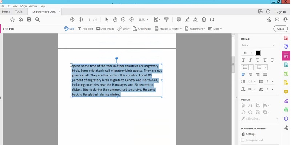Activate the hand pan tool
This screenshot has height=145, width=291.
pyautogui.click(x=115, y=20)
